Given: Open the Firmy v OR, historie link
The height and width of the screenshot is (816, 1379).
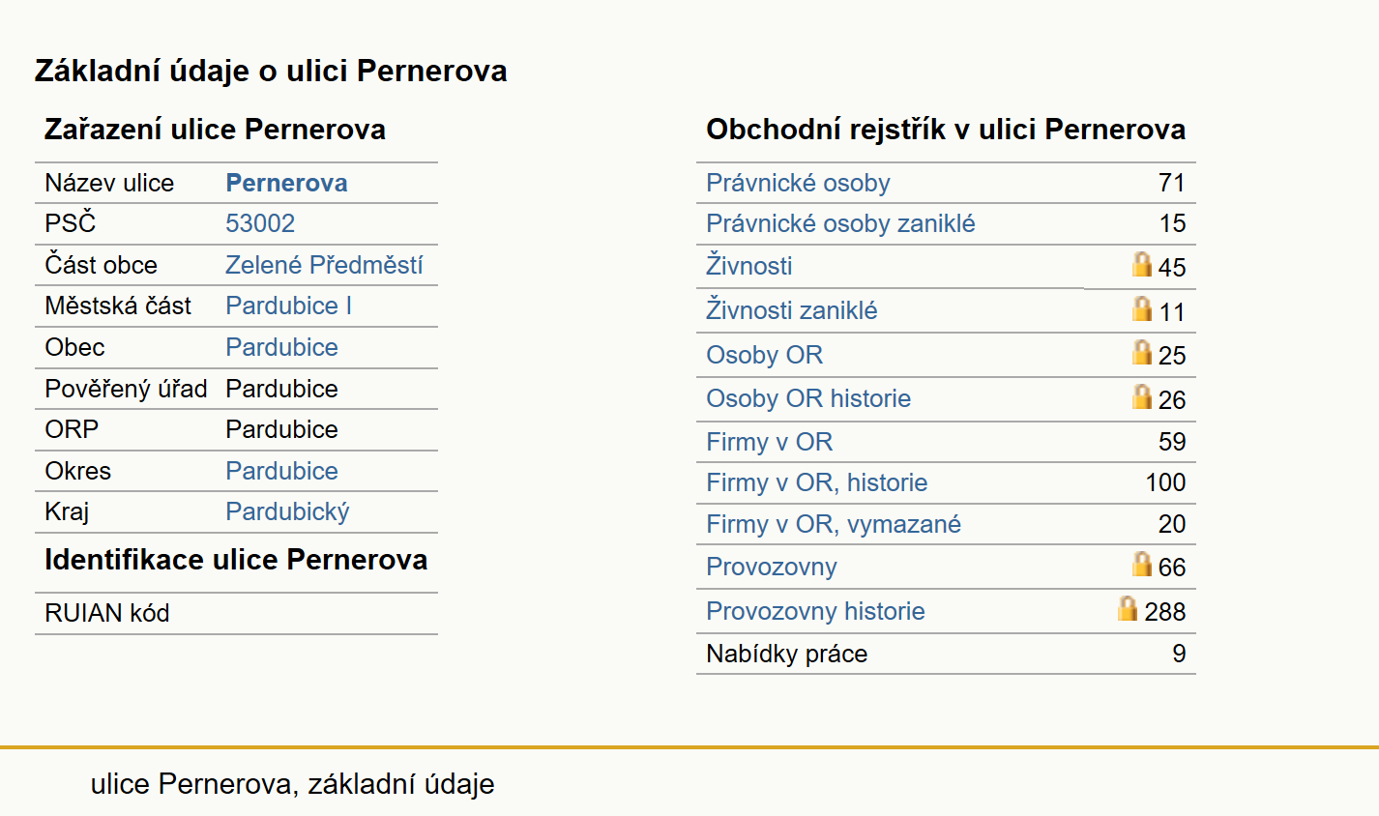Looking at the screenshot, I should (816, 482).
